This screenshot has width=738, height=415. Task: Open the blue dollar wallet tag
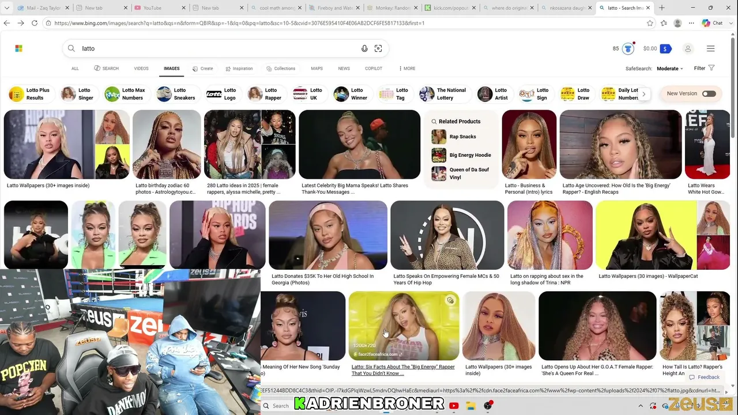pyautogui.click(x=665, y=49)
